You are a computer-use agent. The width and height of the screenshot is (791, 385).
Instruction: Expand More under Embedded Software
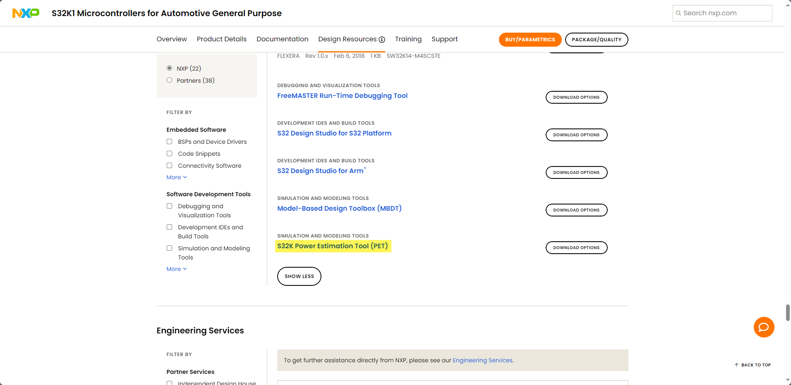pyautogui.click(x=177, y=177)
